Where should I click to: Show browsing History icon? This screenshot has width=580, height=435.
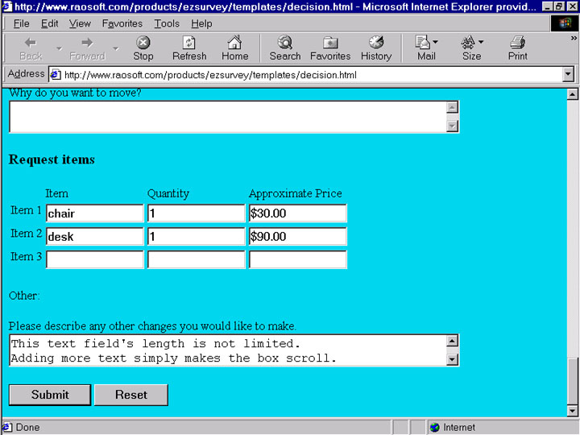pyautogui.click(x=376, y=43)
